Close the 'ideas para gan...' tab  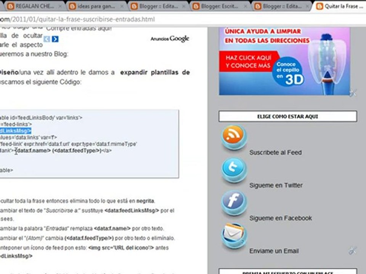122,6
